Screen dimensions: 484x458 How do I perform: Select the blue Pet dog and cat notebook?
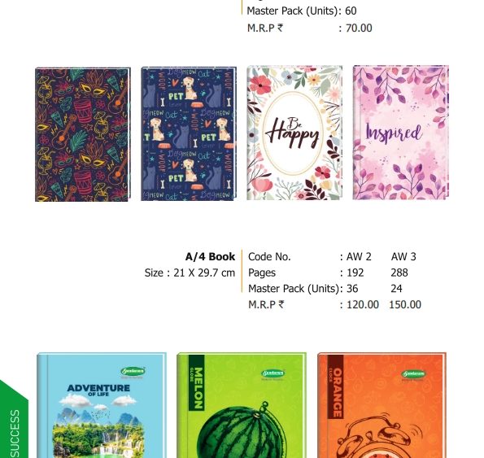coord(189,133)
